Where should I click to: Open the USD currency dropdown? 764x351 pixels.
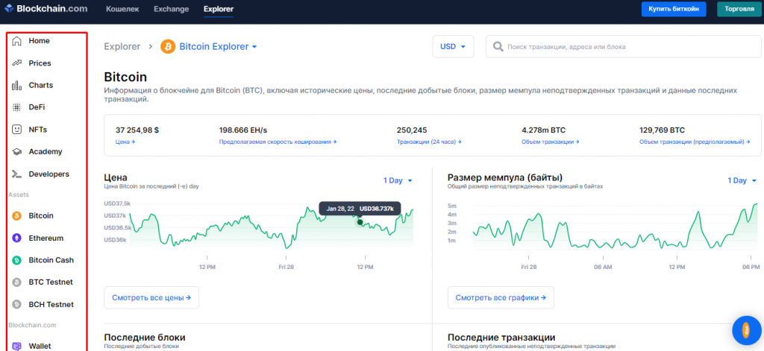pyautogui.click(x=453, y=47)
